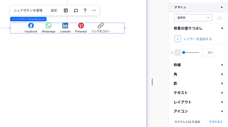The width and height of the screenshot is (228, 127).
Task: Click the opacity slider handle
Action: pyautogui.click(x=184, y=52)
